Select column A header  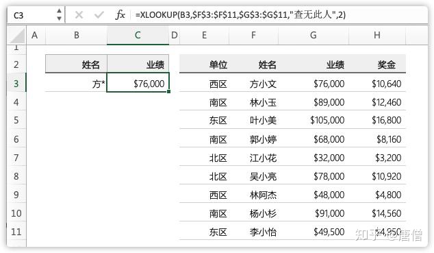click(x=35, y=35)
